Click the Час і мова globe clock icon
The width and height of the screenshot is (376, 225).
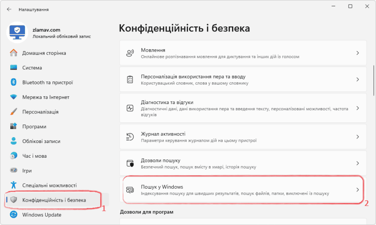pos(14,156)
